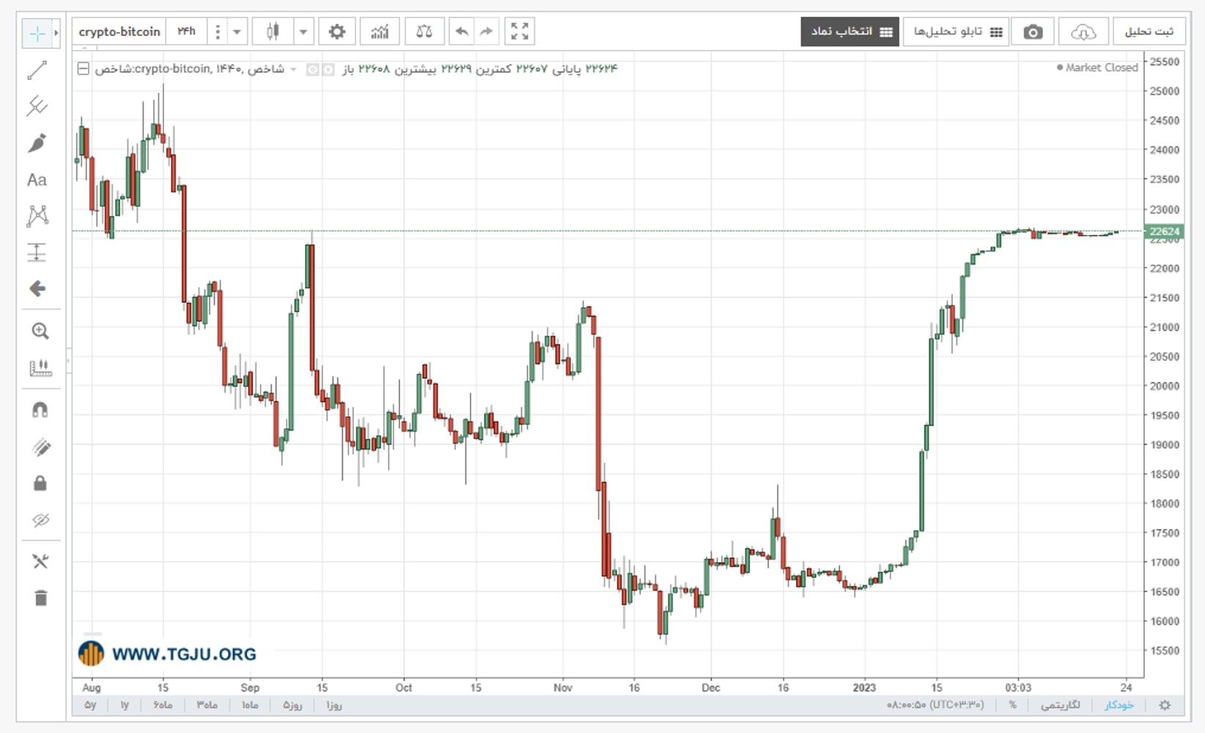Set the chart range to ۶ماه
The image size is (1205, 733).
(163, 705)
